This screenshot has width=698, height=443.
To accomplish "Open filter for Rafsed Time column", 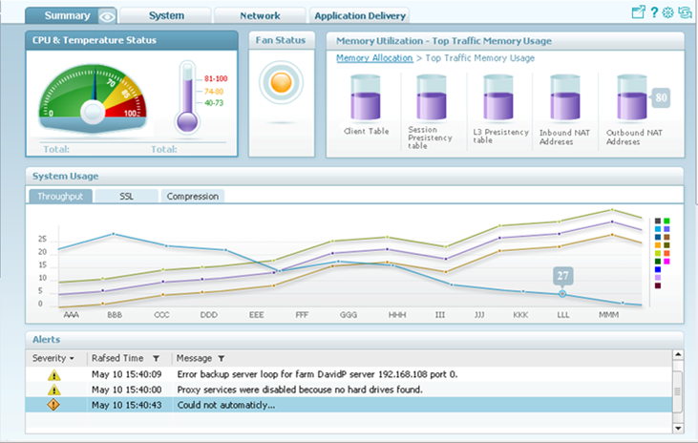I will point(156,358).
